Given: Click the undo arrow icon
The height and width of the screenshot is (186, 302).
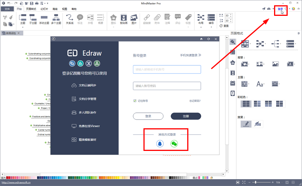Looking at the screenshot, I should click(x=9, y=3).
